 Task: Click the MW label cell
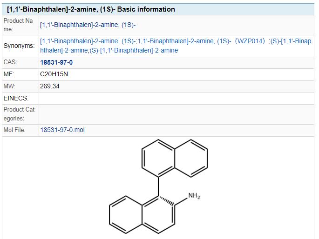tap(9, 86)
